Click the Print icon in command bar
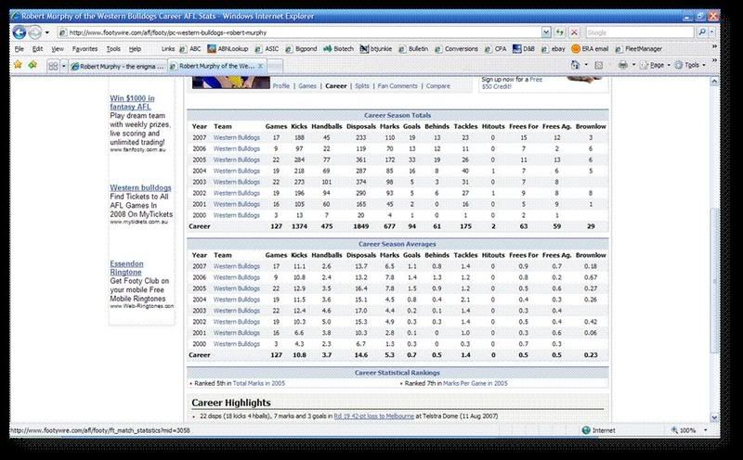 [623, 65]
